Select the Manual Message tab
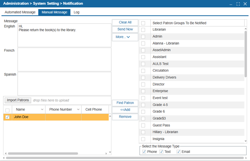The height and width of the screenshot is (161, 250). pos(54,12)
